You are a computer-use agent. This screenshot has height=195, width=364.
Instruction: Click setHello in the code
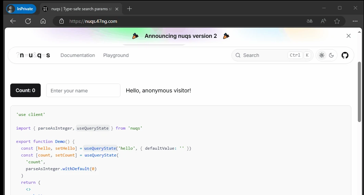(65, 148)
